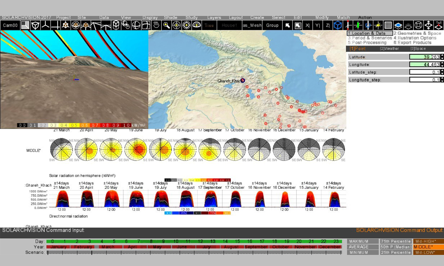Click the wireframe box view icon

pos(116,25)
